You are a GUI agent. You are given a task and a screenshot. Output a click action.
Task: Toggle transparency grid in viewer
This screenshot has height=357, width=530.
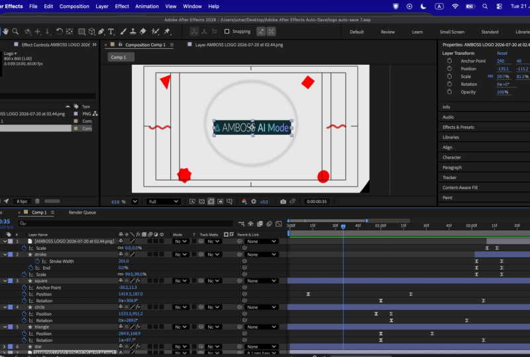(x=202, y=202)
